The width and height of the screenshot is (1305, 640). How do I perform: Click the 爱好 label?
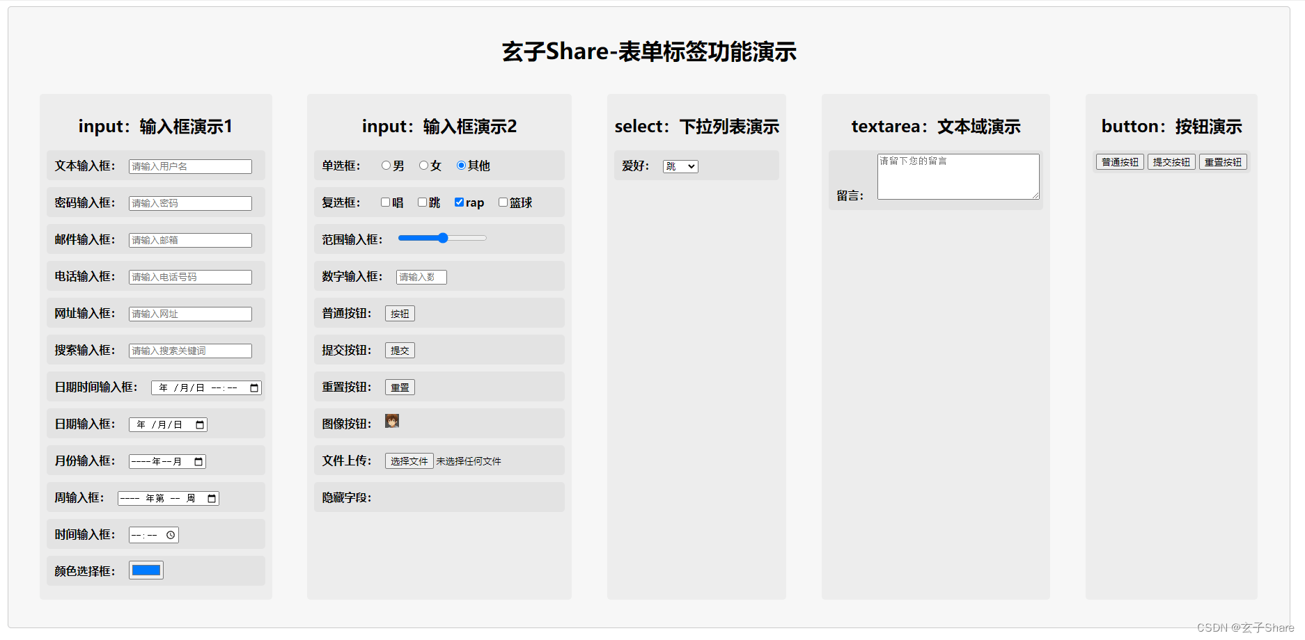point(636,166)
